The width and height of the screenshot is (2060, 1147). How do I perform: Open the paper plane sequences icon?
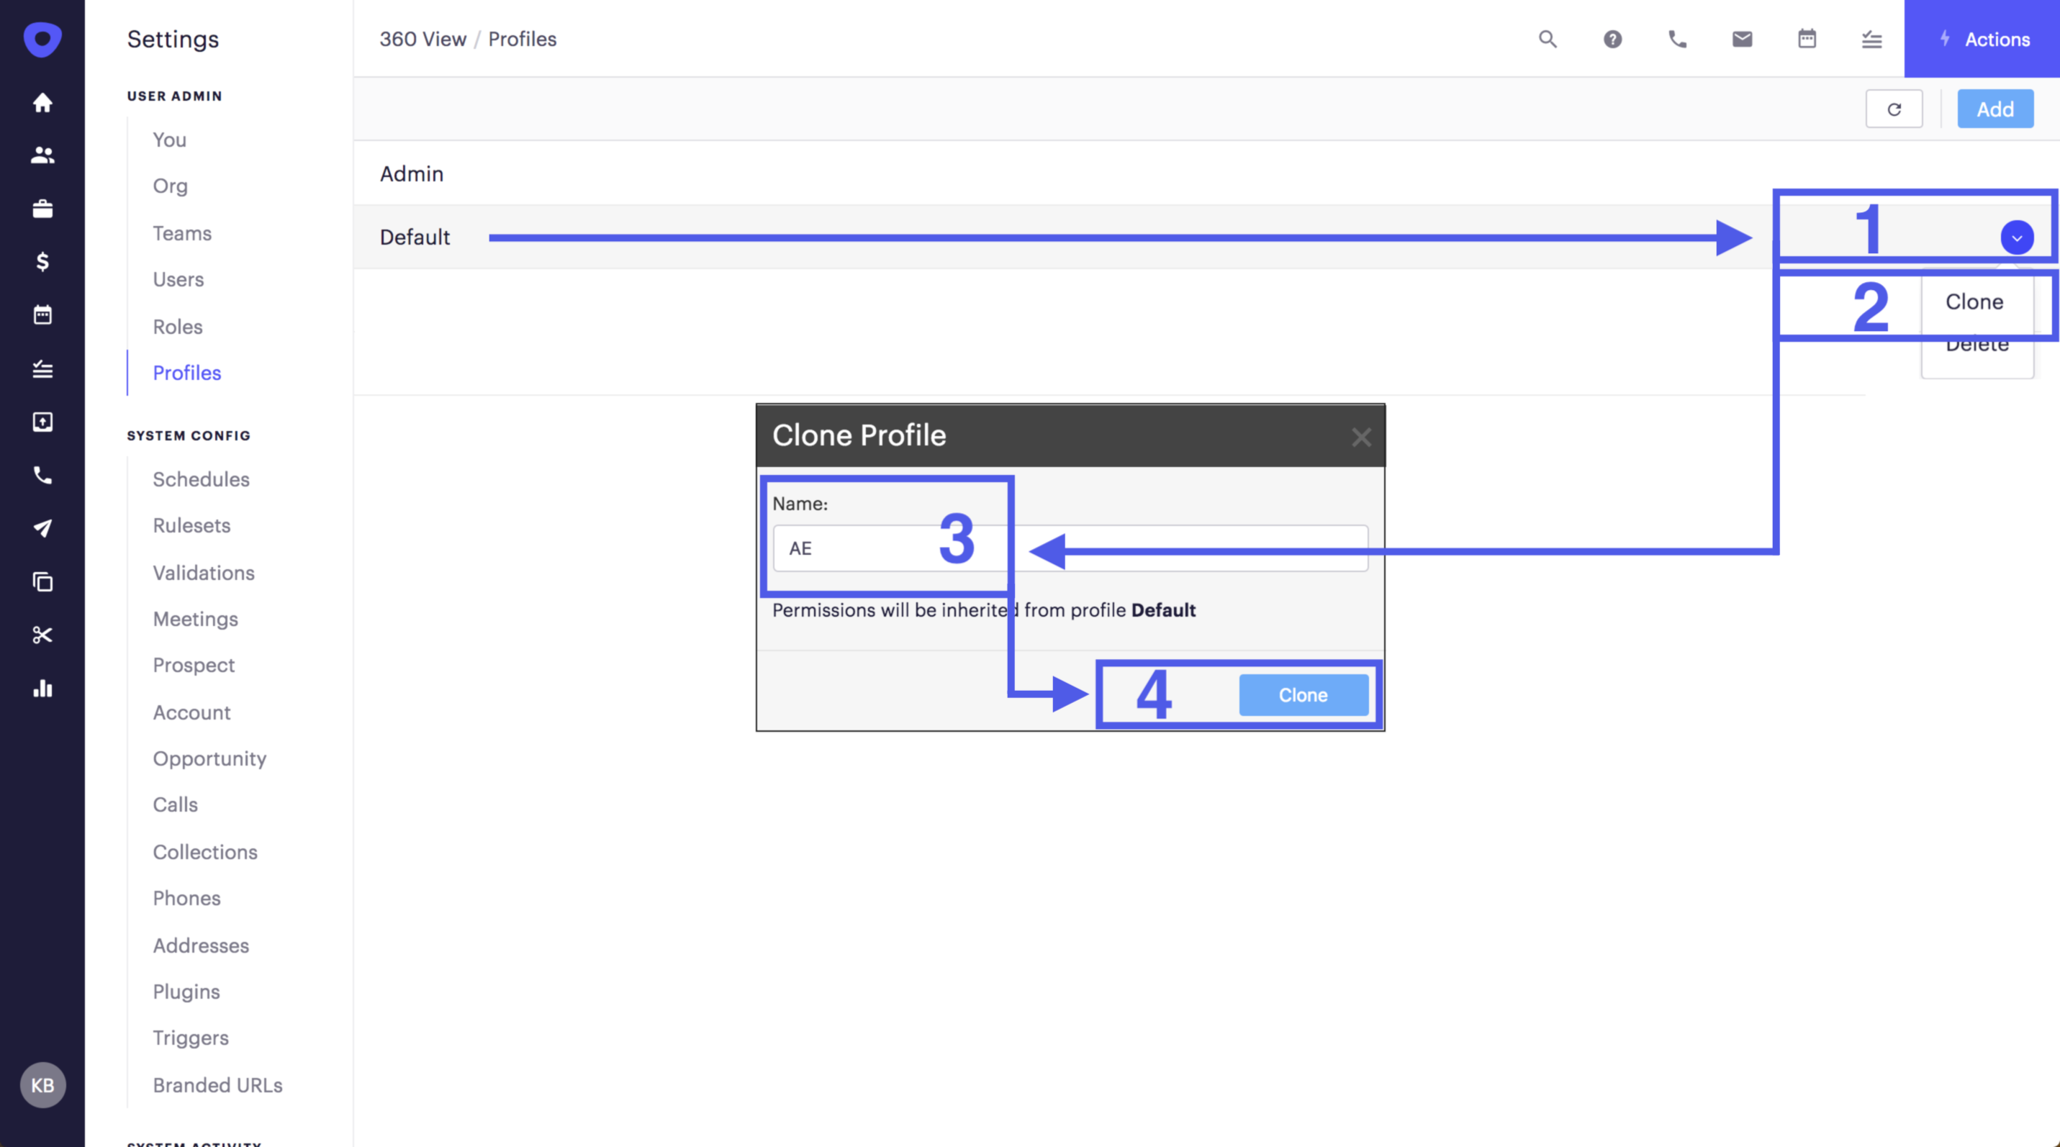42,528
